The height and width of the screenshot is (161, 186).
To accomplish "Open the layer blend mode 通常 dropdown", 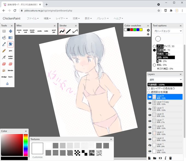I will pos(165,80).
